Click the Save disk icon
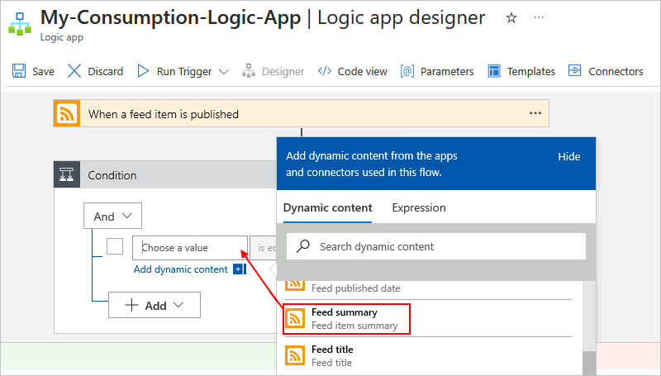 [x=19, y=72]
